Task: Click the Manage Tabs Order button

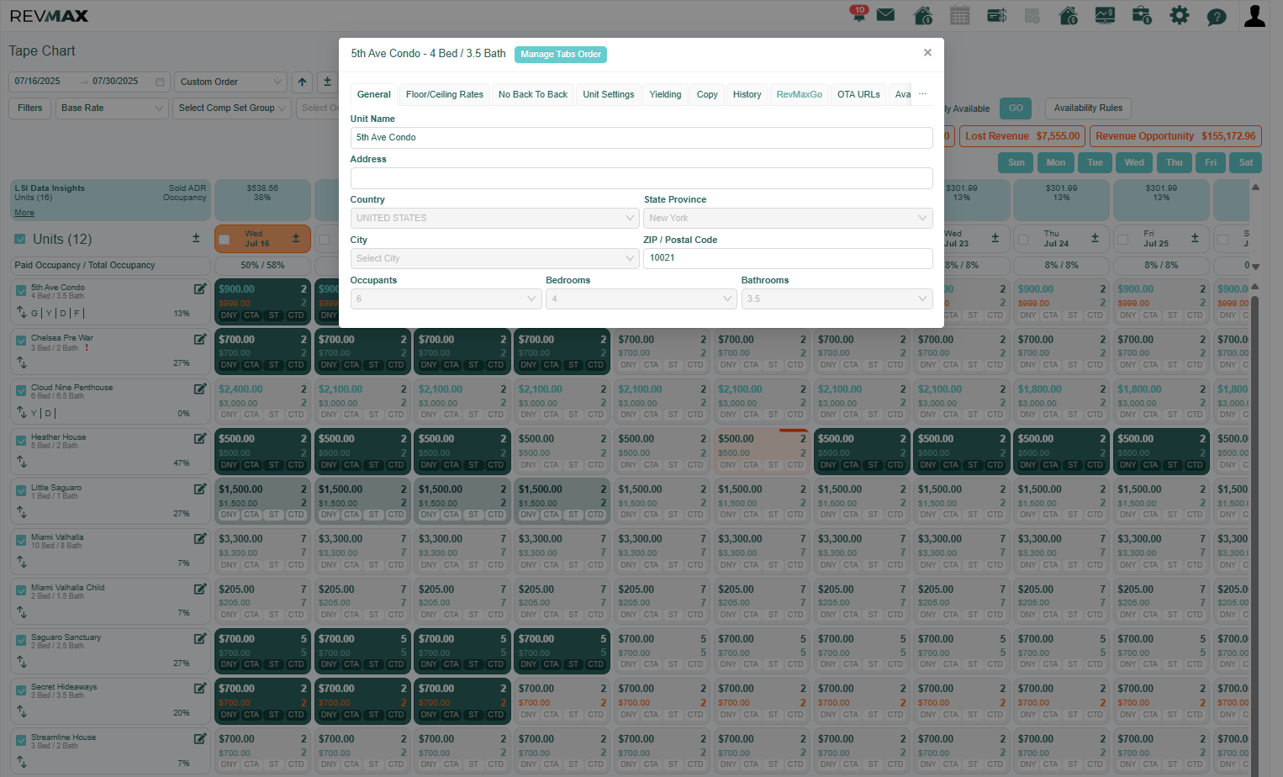Action: (561, 55)
